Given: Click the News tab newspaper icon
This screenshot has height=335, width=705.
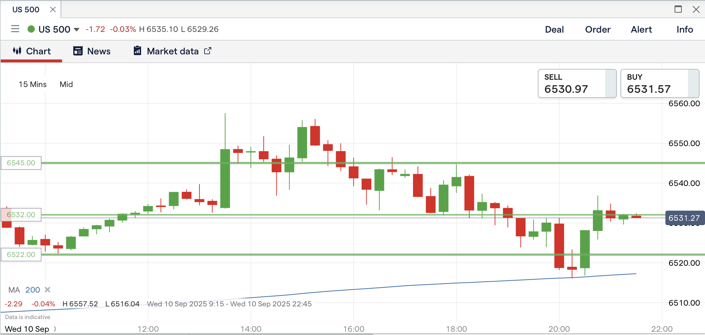Looking at the screenshot, I should coord(78,51).
